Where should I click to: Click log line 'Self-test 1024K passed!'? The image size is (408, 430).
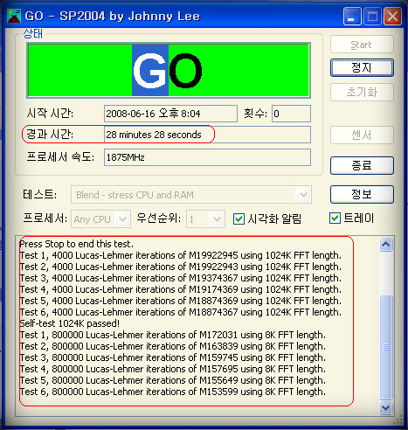(x=70, y=323)
